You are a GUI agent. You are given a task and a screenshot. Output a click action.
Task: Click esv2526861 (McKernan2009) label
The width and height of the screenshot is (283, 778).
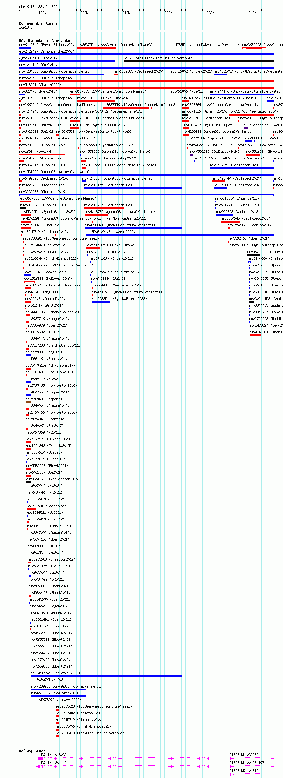click(48, 279)
